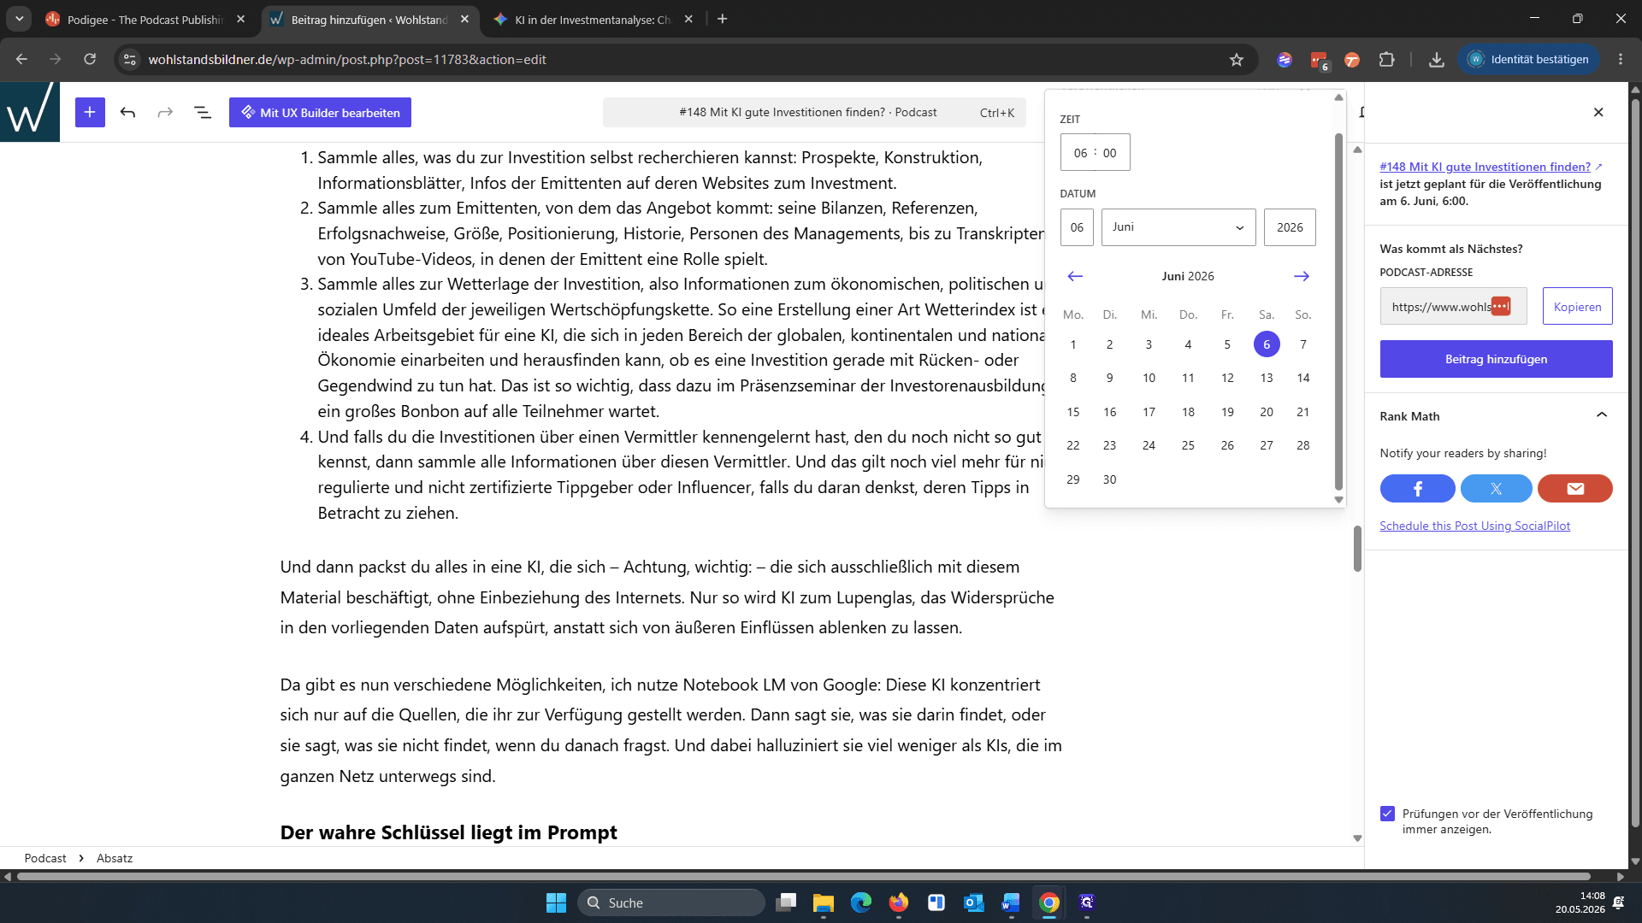The width and height of the screenshot is (1642, 923).
Task: Reload the current page
Action: tap(90, 60)
